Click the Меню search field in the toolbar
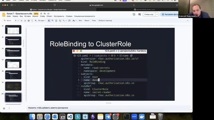The width and height of the screenshot is (214, 120). point(8,21)
